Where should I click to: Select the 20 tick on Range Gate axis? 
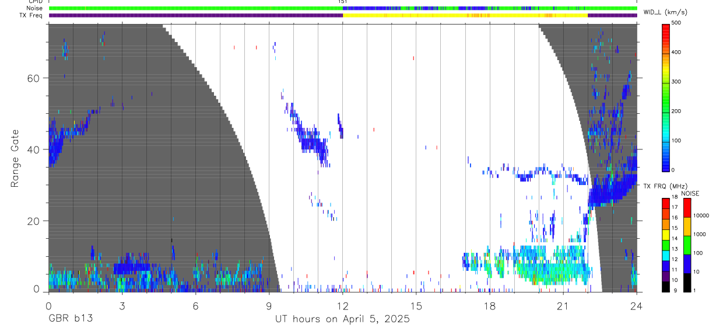[34, 221]
